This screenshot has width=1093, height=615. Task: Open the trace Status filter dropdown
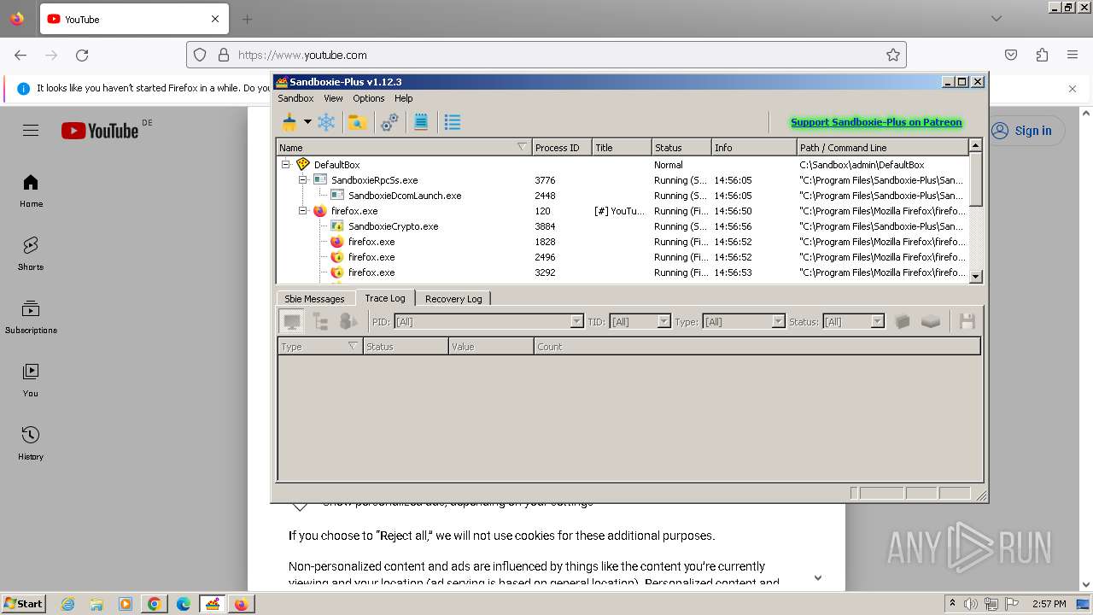pyautogui.click(x=877, y=322)
